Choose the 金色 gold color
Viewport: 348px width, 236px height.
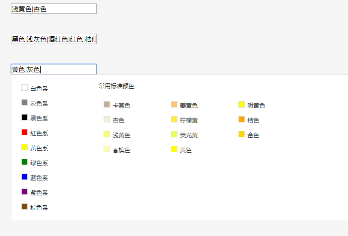click(x=249, y=135)
